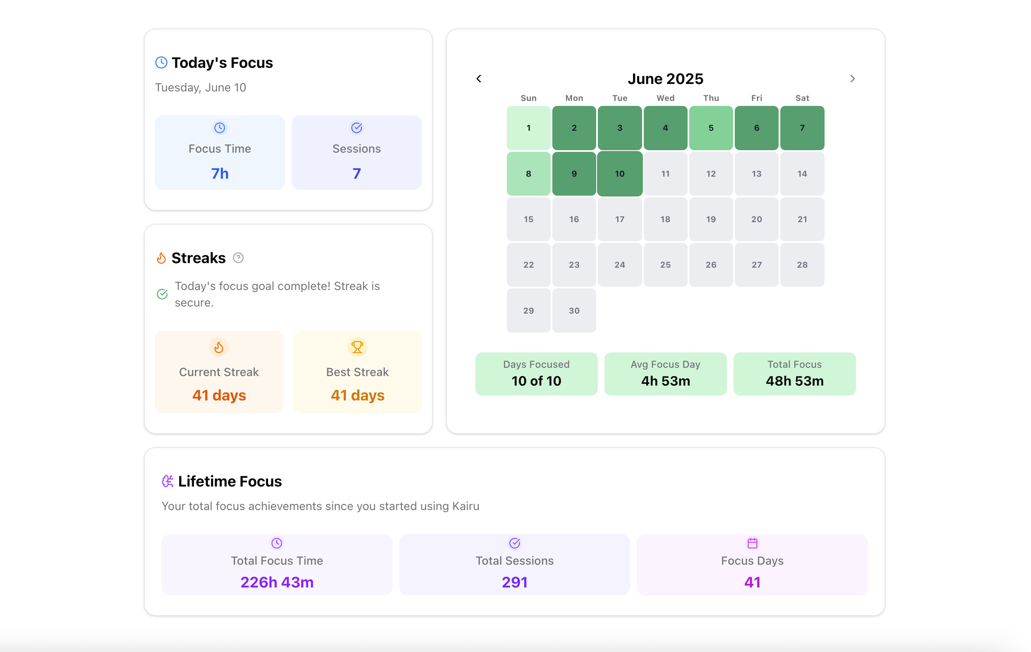The height and width of the screenshot is (652, 1031).
Task: Click the clock icon in the Focus Time card
Action: [220, 127]
